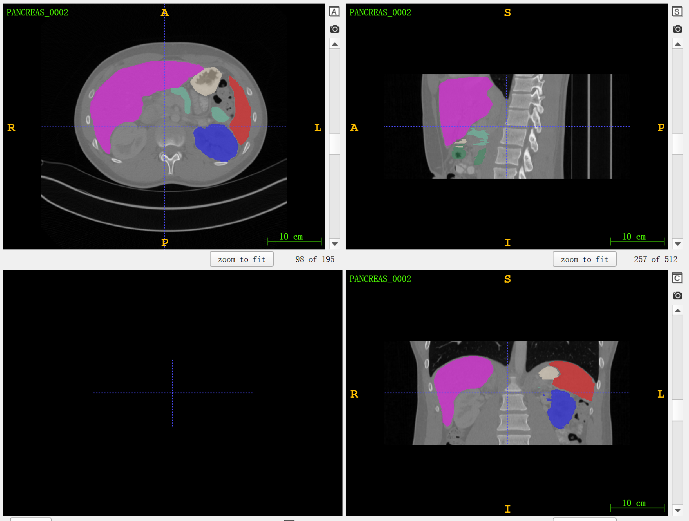The width and height of the screenshot is (689, 521).
Task: Click the coronal slice slider handle
Action: pos(678,410)
